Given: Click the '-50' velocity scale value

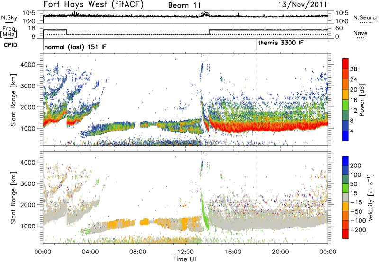Looking at the screenshot, I should [356, 211].
